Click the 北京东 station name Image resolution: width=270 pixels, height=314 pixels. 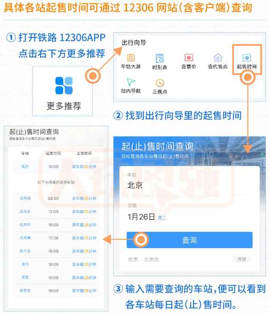[25, 225]
